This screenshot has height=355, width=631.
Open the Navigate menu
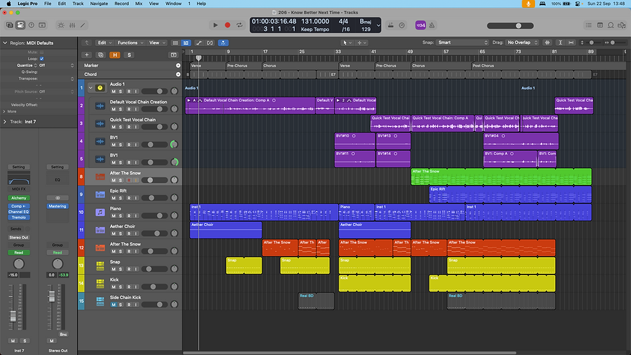click(x=99, y=4)
